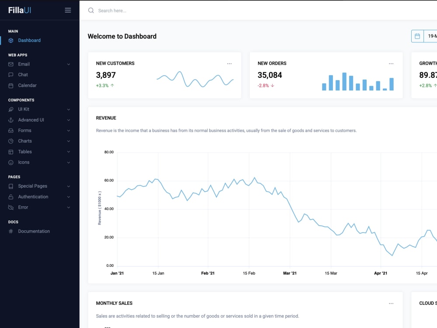Click the Special Pages book icon
The width and height of the screenshot is (437, 328).
(11, 186)
